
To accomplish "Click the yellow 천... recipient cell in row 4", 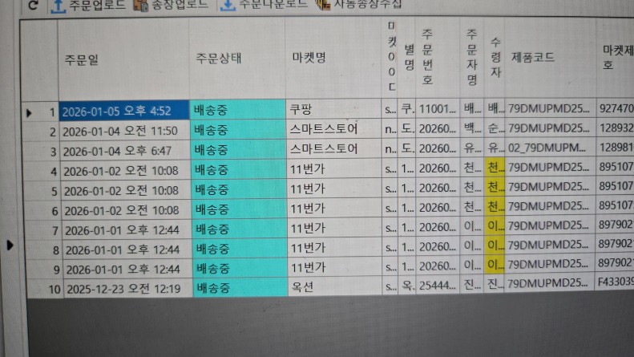I will pos(494,167).
